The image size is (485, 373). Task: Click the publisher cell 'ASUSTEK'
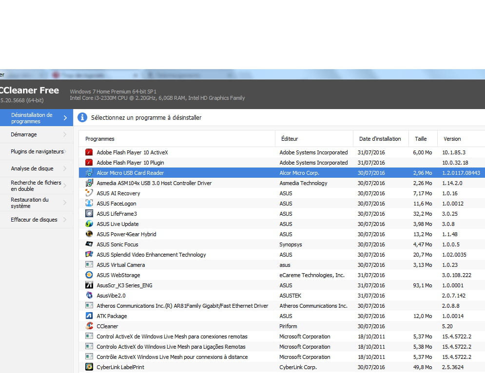(x=290, y=296)
